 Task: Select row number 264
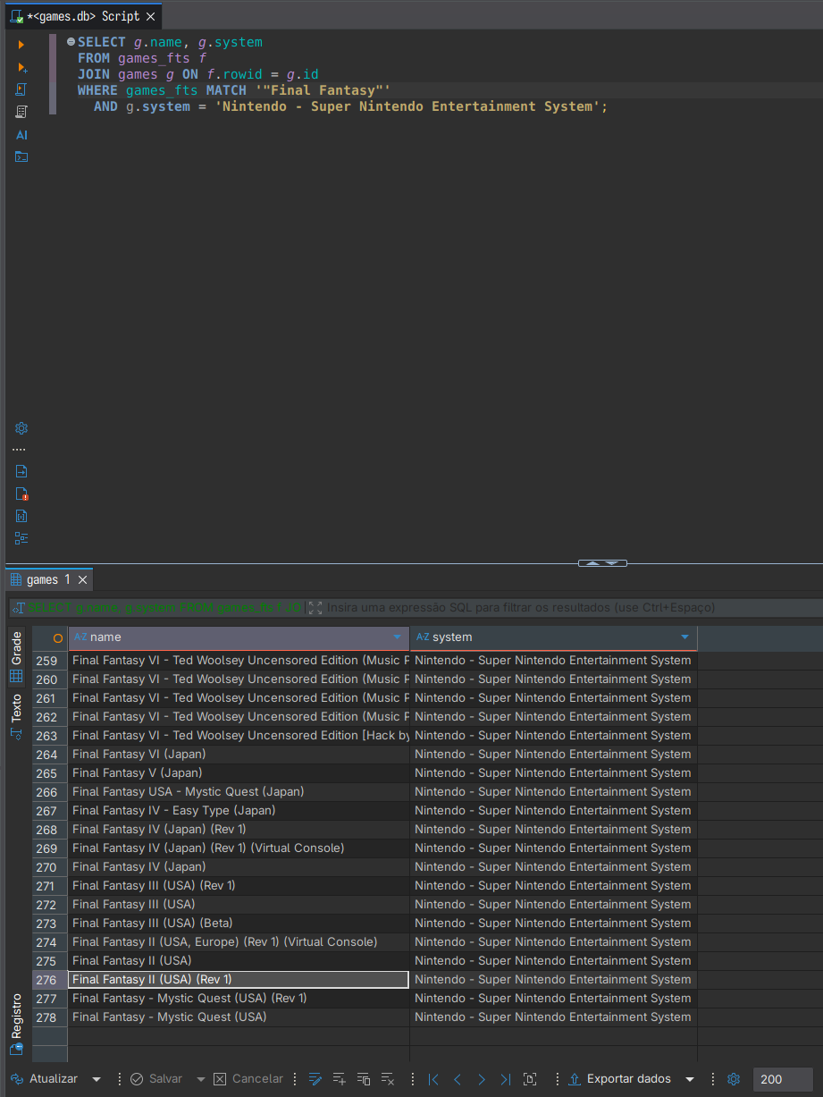tap(49, 755)
